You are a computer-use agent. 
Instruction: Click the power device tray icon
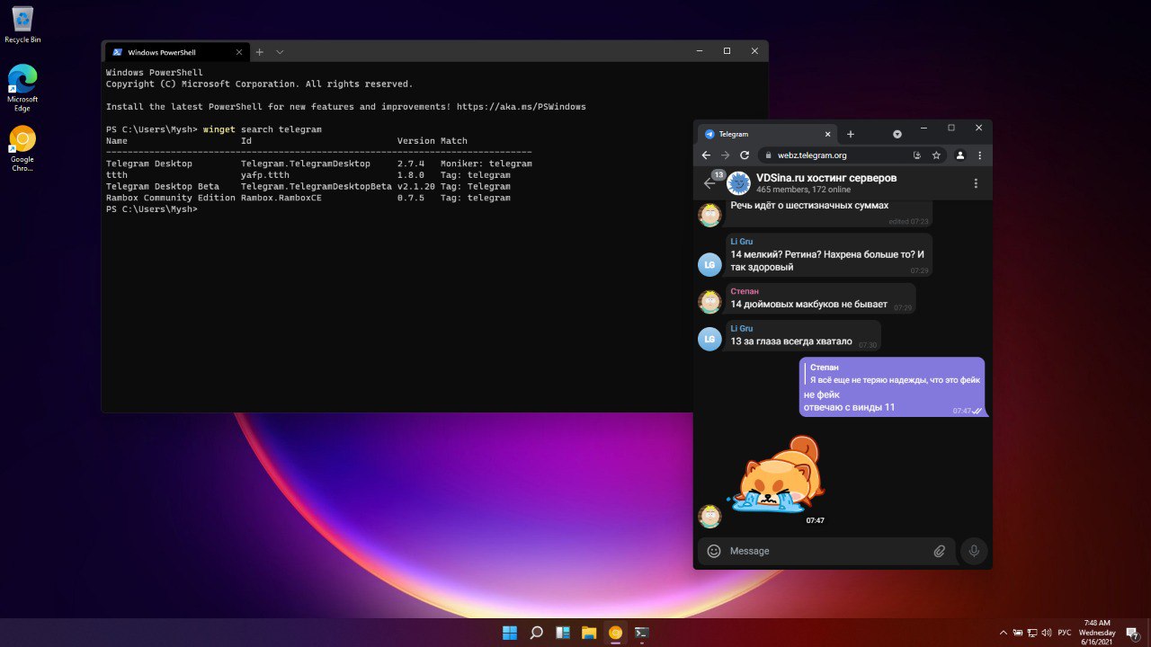(1018, 633)
